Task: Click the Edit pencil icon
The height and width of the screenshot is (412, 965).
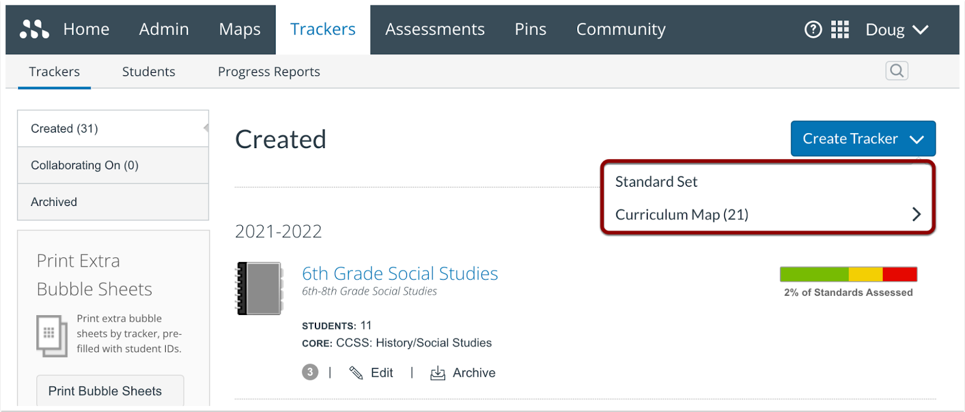Action: click(x=356, y=373)
